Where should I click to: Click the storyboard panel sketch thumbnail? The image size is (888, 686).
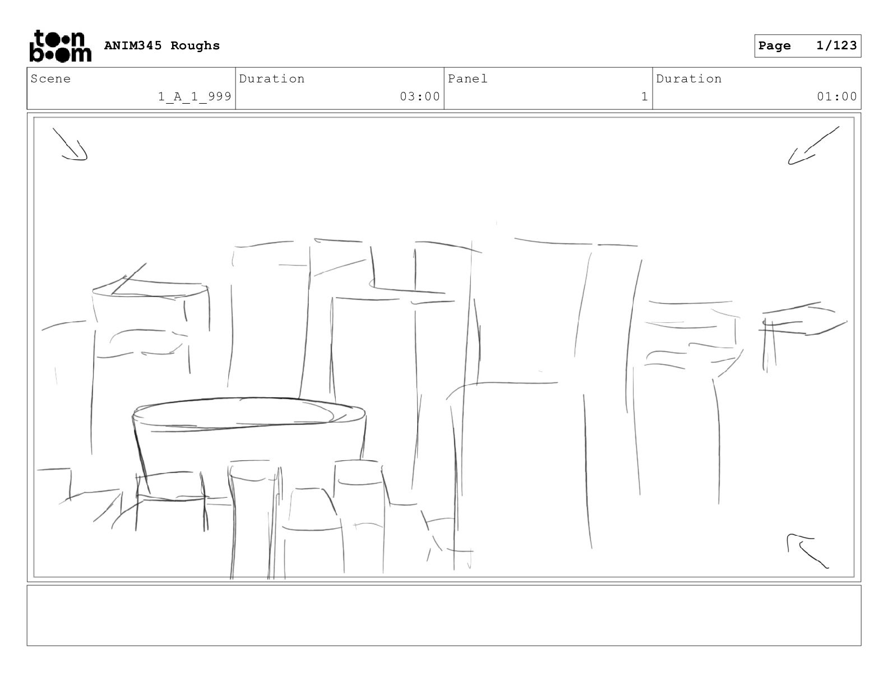pyautogui.click(x=444, y=347)
